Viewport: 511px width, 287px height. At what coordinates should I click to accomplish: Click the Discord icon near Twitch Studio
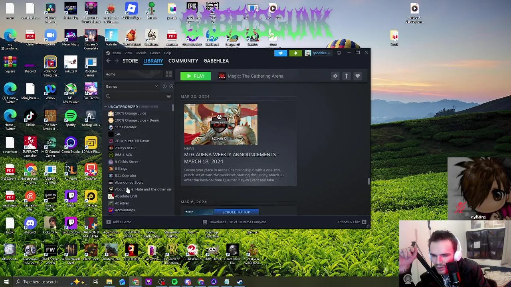point(30,225)
